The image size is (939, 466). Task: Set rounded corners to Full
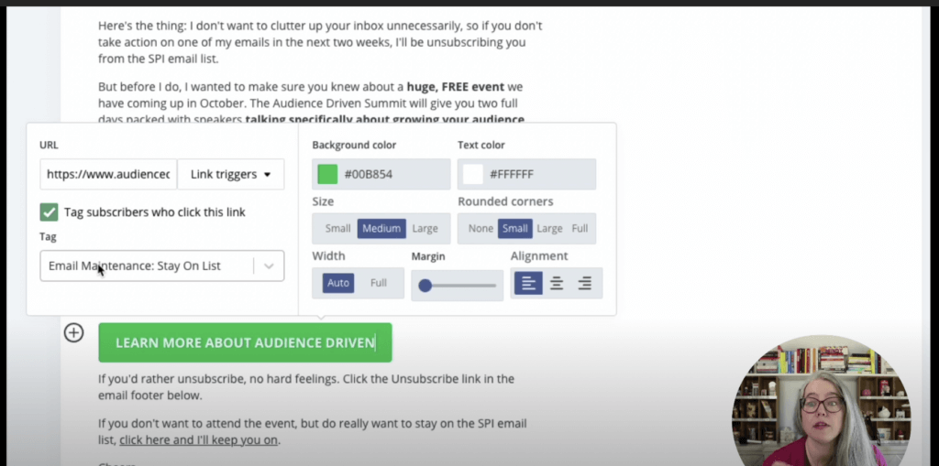point(580,229)
